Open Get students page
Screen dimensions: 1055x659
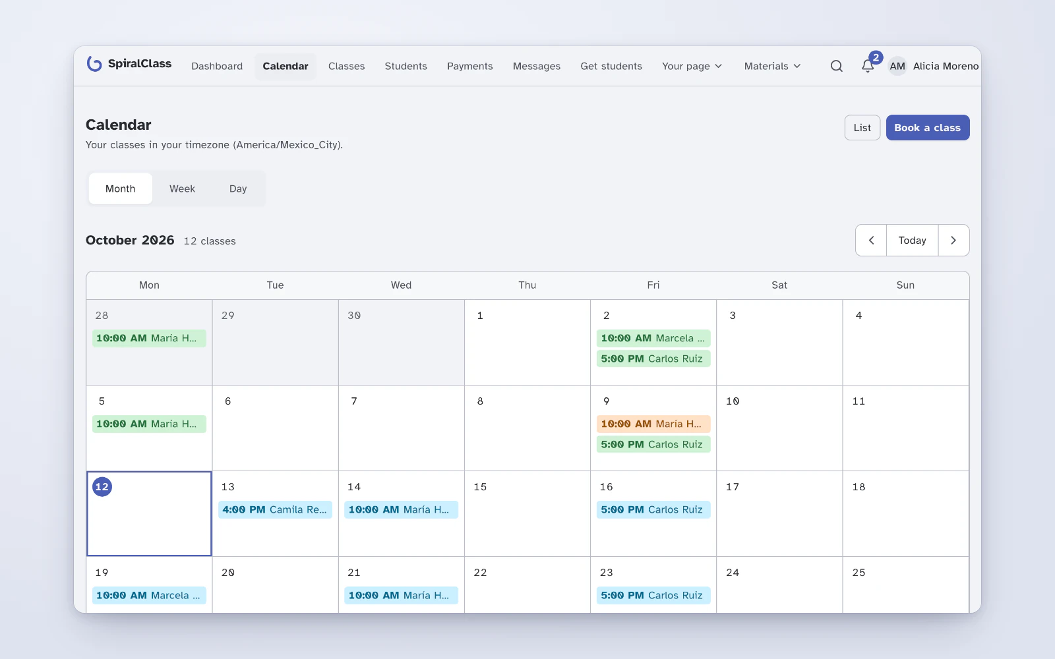click(x=611, y=66)
